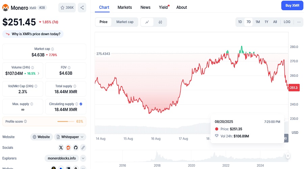The width and height of the screenshot is (304, 169).
Task: Click the 18.44M XMR total supply value
Action: pos(66,92)
